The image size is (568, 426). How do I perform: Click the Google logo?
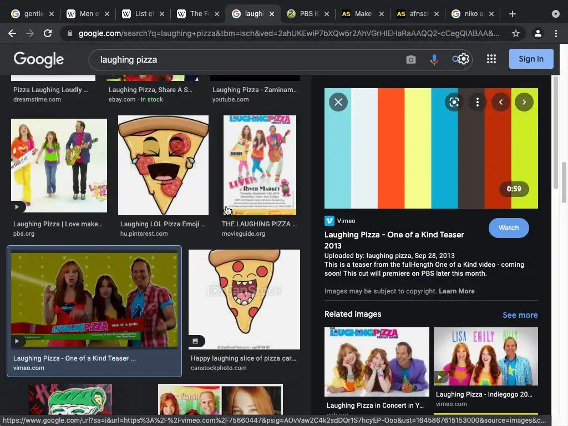(x=39, y=59)
